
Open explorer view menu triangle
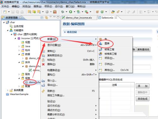tap(51, 17)
